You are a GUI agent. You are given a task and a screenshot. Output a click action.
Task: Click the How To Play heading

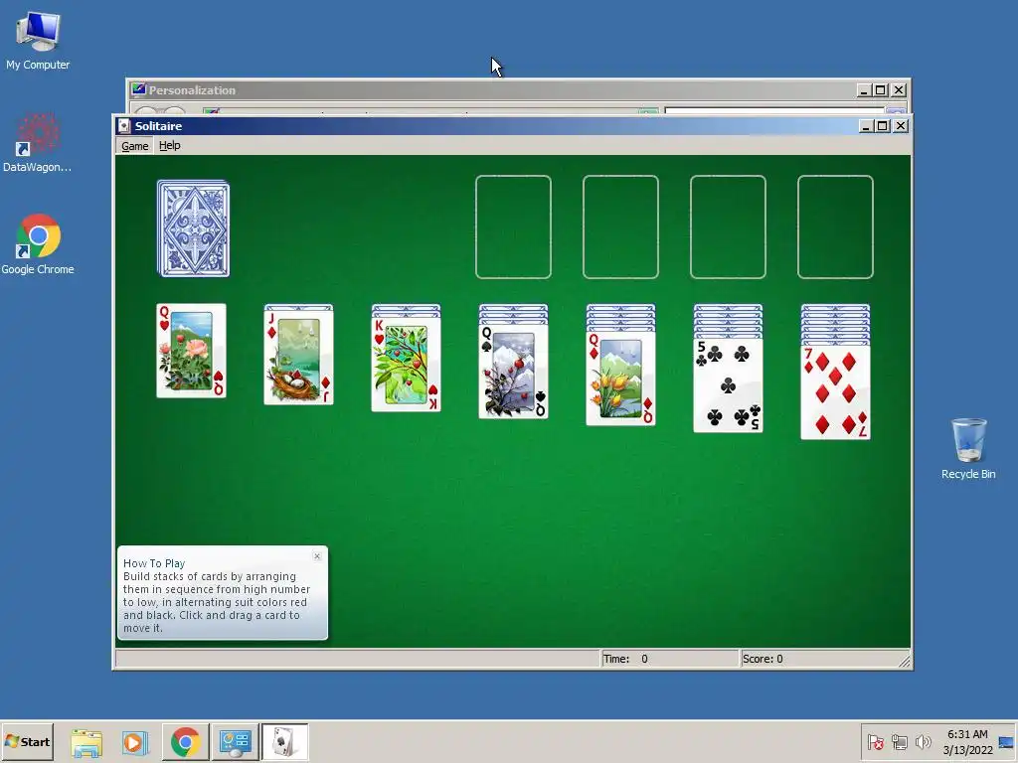click(x=154, y=563)
